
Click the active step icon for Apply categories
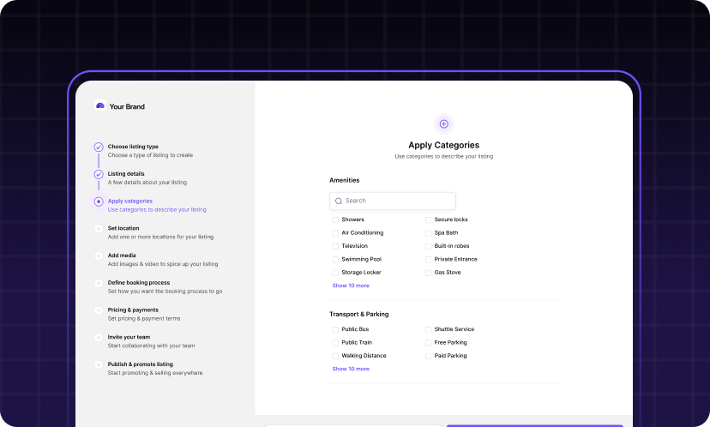click(x=99, y=201)
